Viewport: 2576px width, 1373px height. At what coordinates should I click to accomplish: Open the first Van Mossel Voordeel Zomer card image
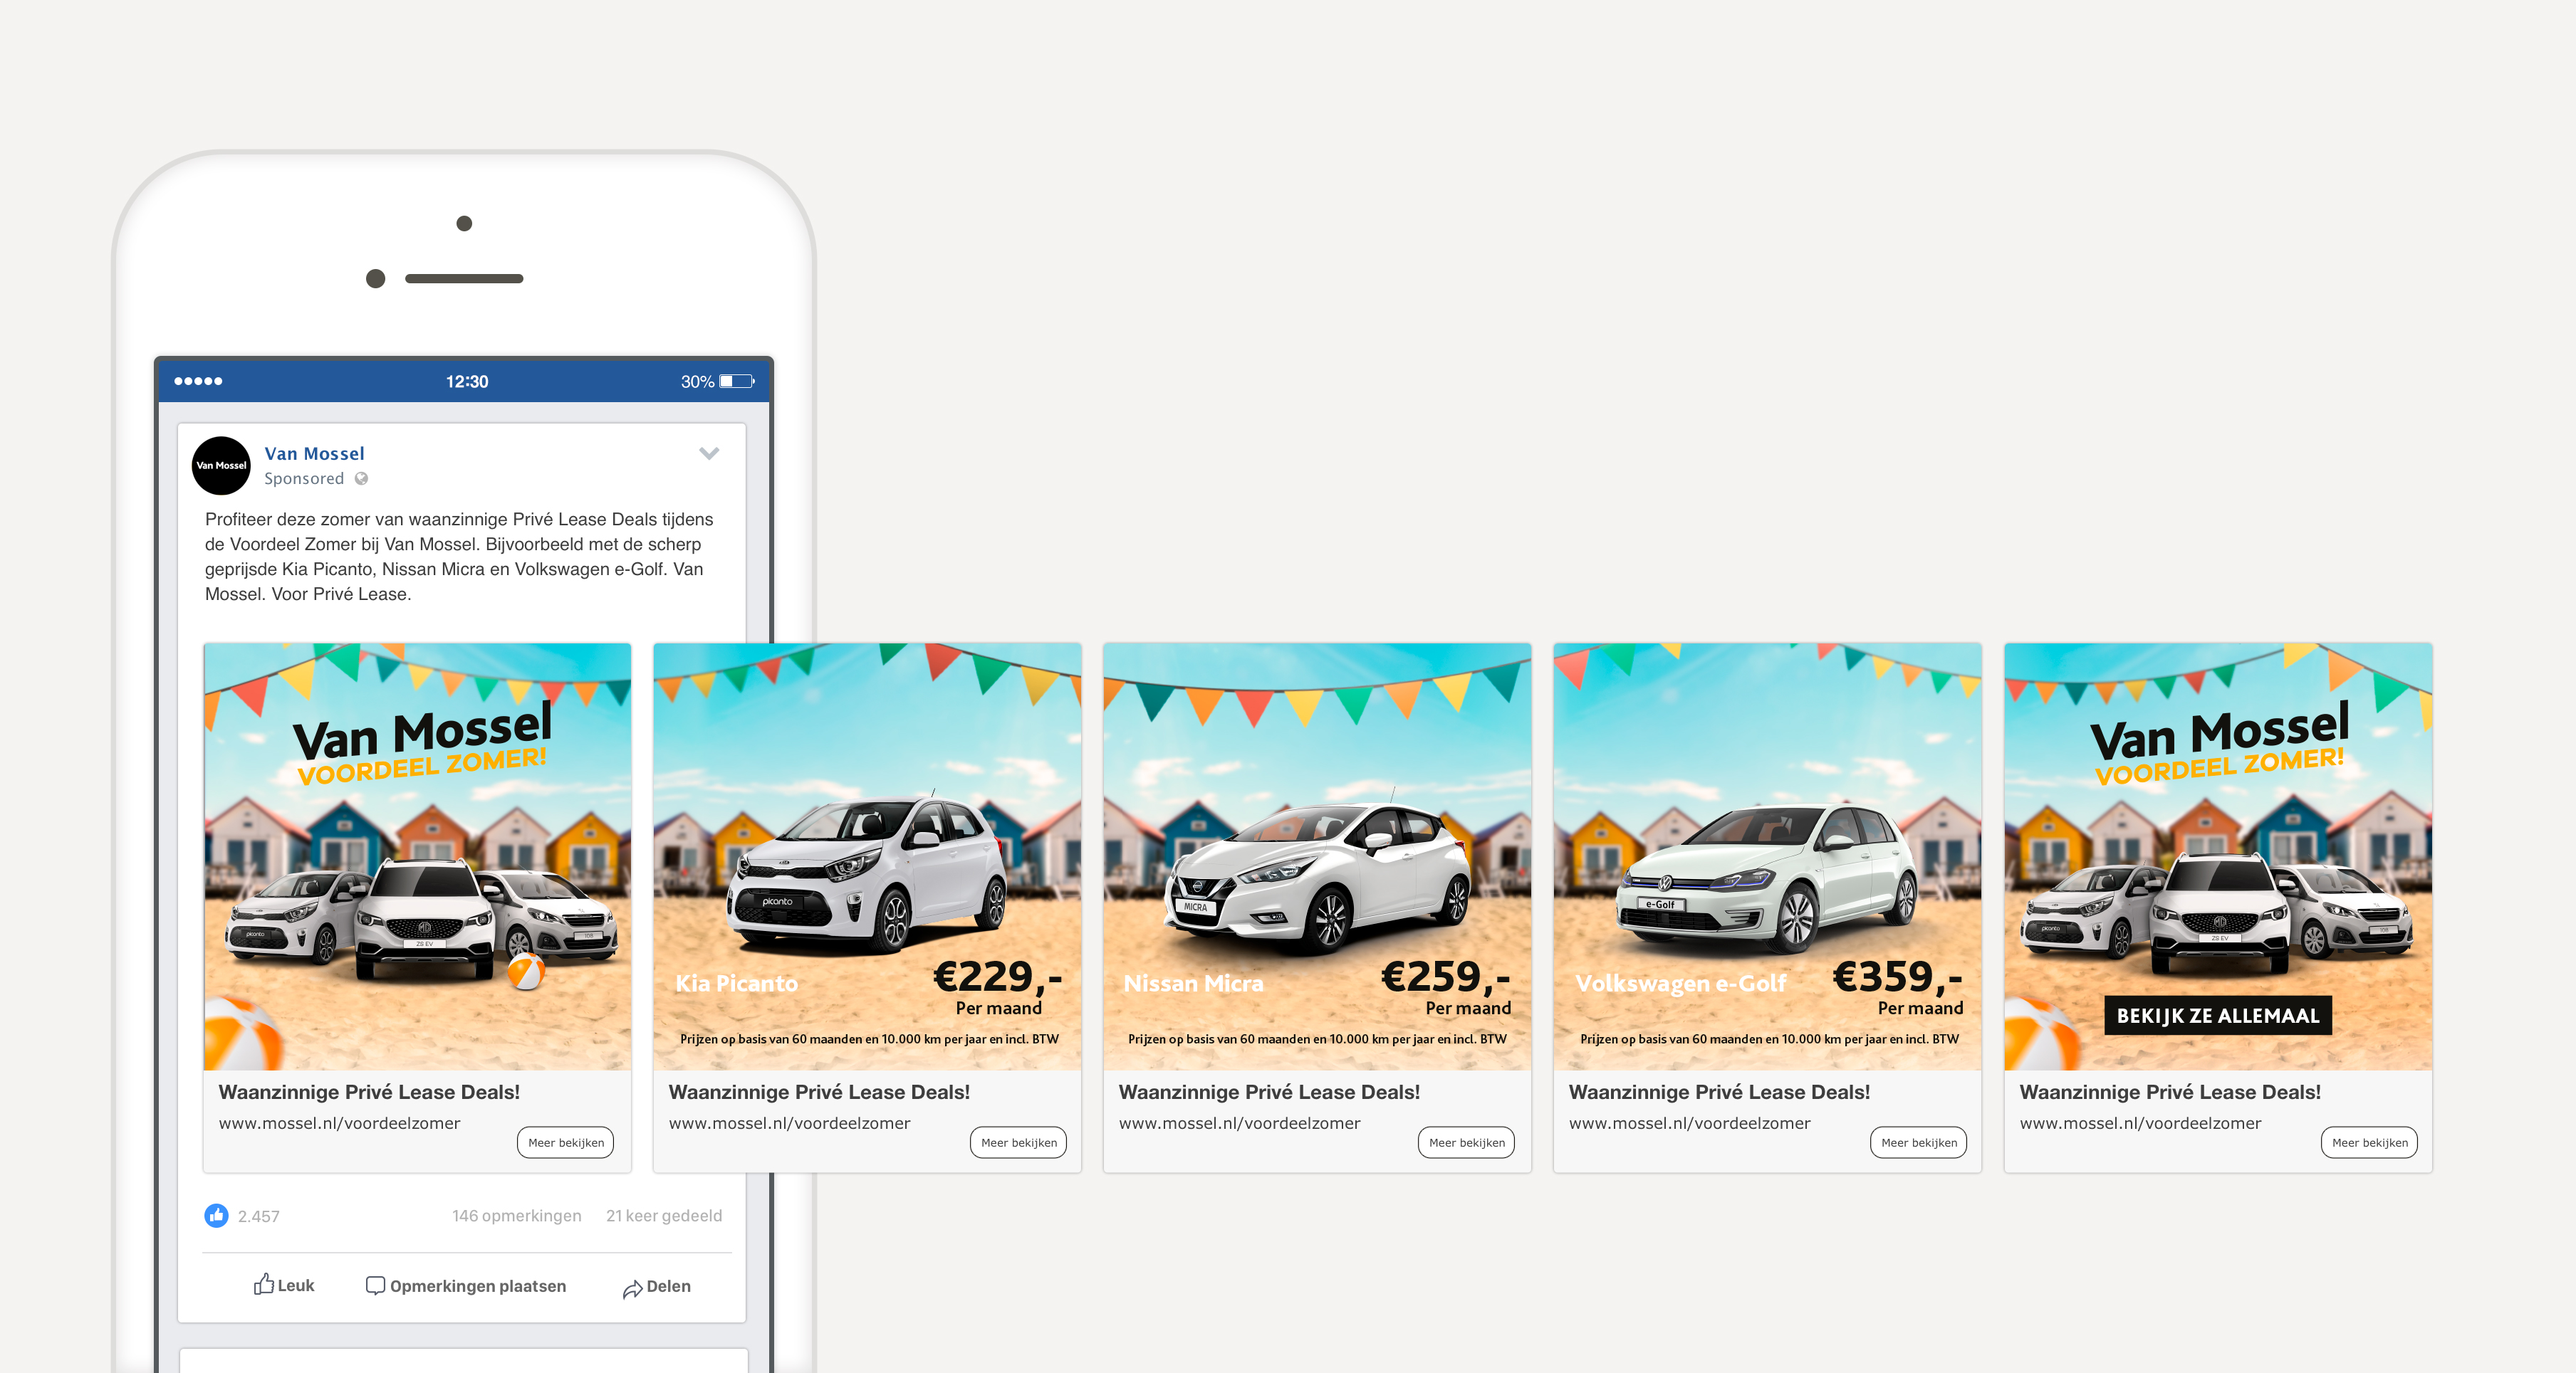point(417,856)
